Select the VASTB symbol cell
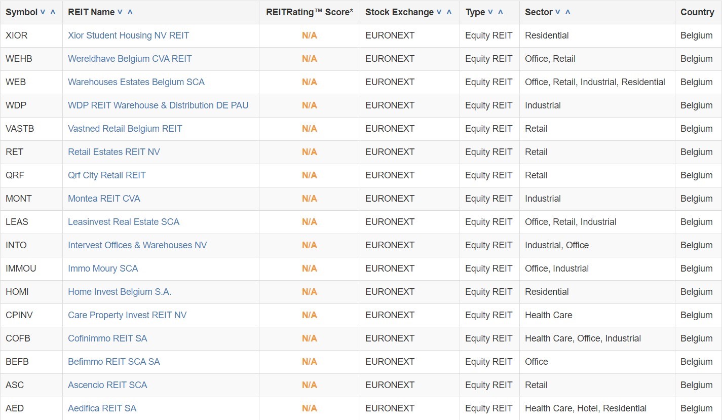 tap(31, 129)
